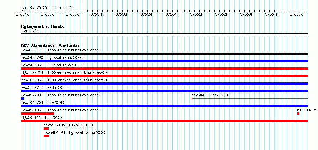Click the 37665k ruler tick label
Screen dimensions: 318x150
point(296,14)
